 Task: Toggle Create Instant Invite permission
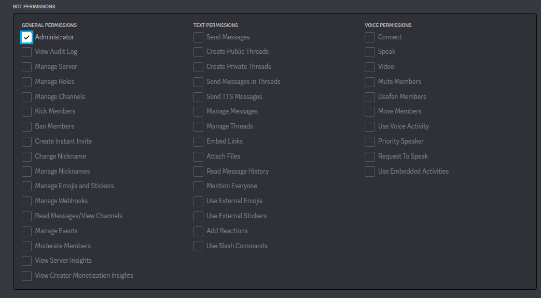[x=27, y=141]
